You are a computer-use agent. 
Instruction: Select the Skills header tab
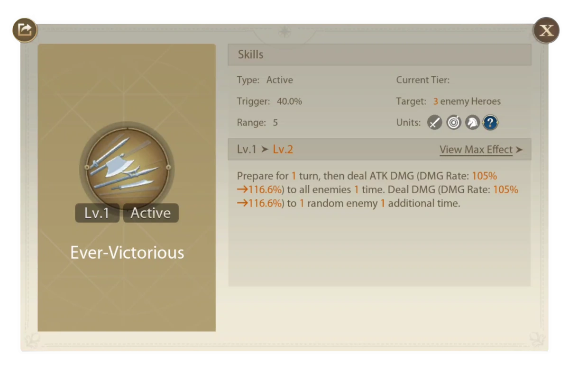tap(379, 54)
